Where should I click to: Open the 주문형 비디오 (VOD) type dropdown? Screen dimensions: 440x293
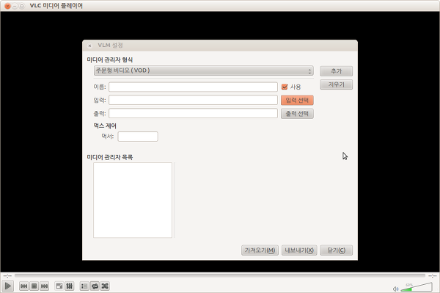pyautogui.click(x=204, y=70)
